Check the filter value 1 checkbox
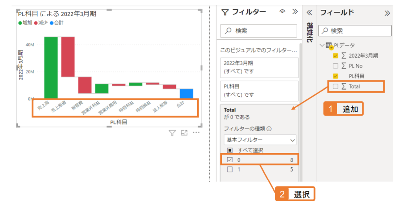Screen dimensions: 402x209 [230, 169]
